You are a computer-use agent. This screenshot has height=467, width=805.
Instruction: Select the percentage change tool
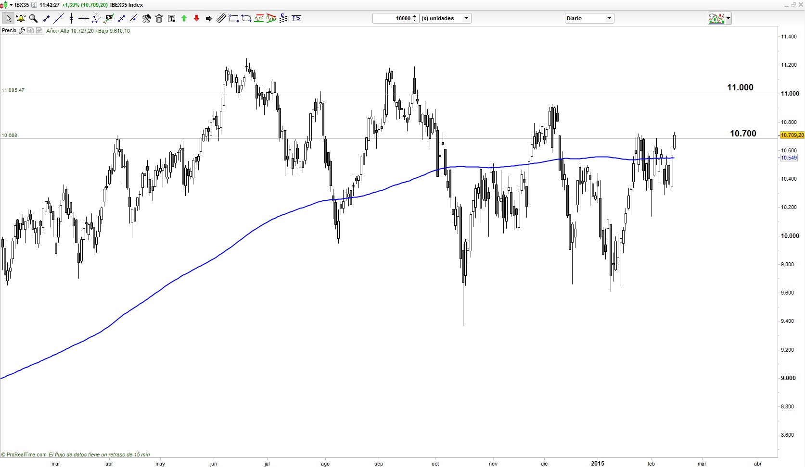click(x=296, y=18)
